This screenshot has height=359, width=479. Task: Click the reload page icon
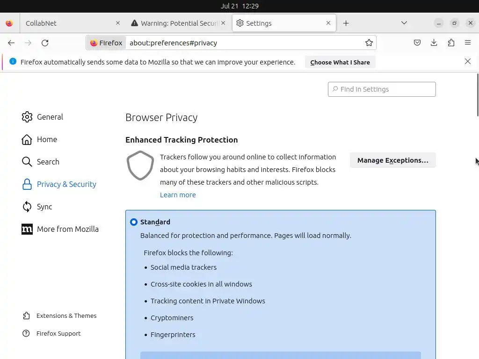45,43
